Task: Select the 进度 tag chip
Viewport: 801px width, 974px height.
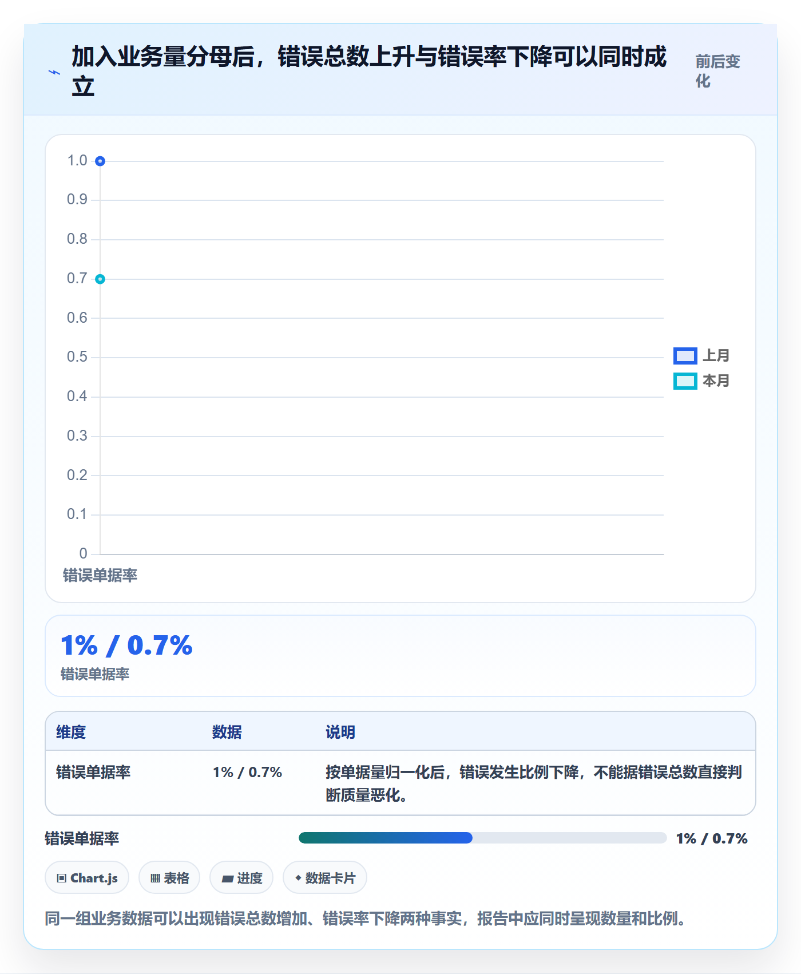Action: point(241,878)
